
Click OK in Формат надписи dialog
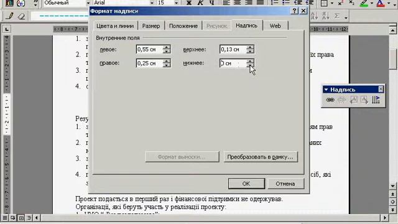[x=246, y=184]
